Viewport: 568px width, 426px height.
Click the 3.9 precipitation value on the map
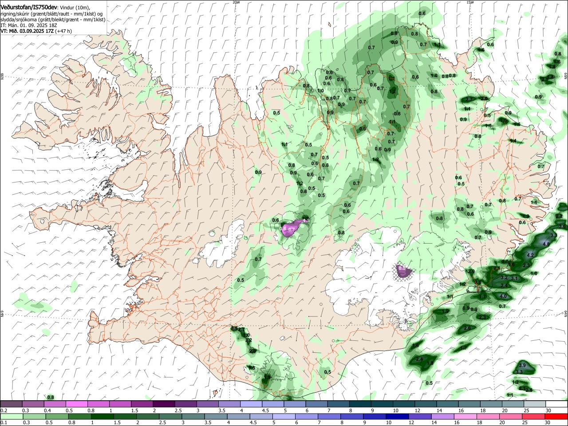pyautogui.click(x=522, y=365)
